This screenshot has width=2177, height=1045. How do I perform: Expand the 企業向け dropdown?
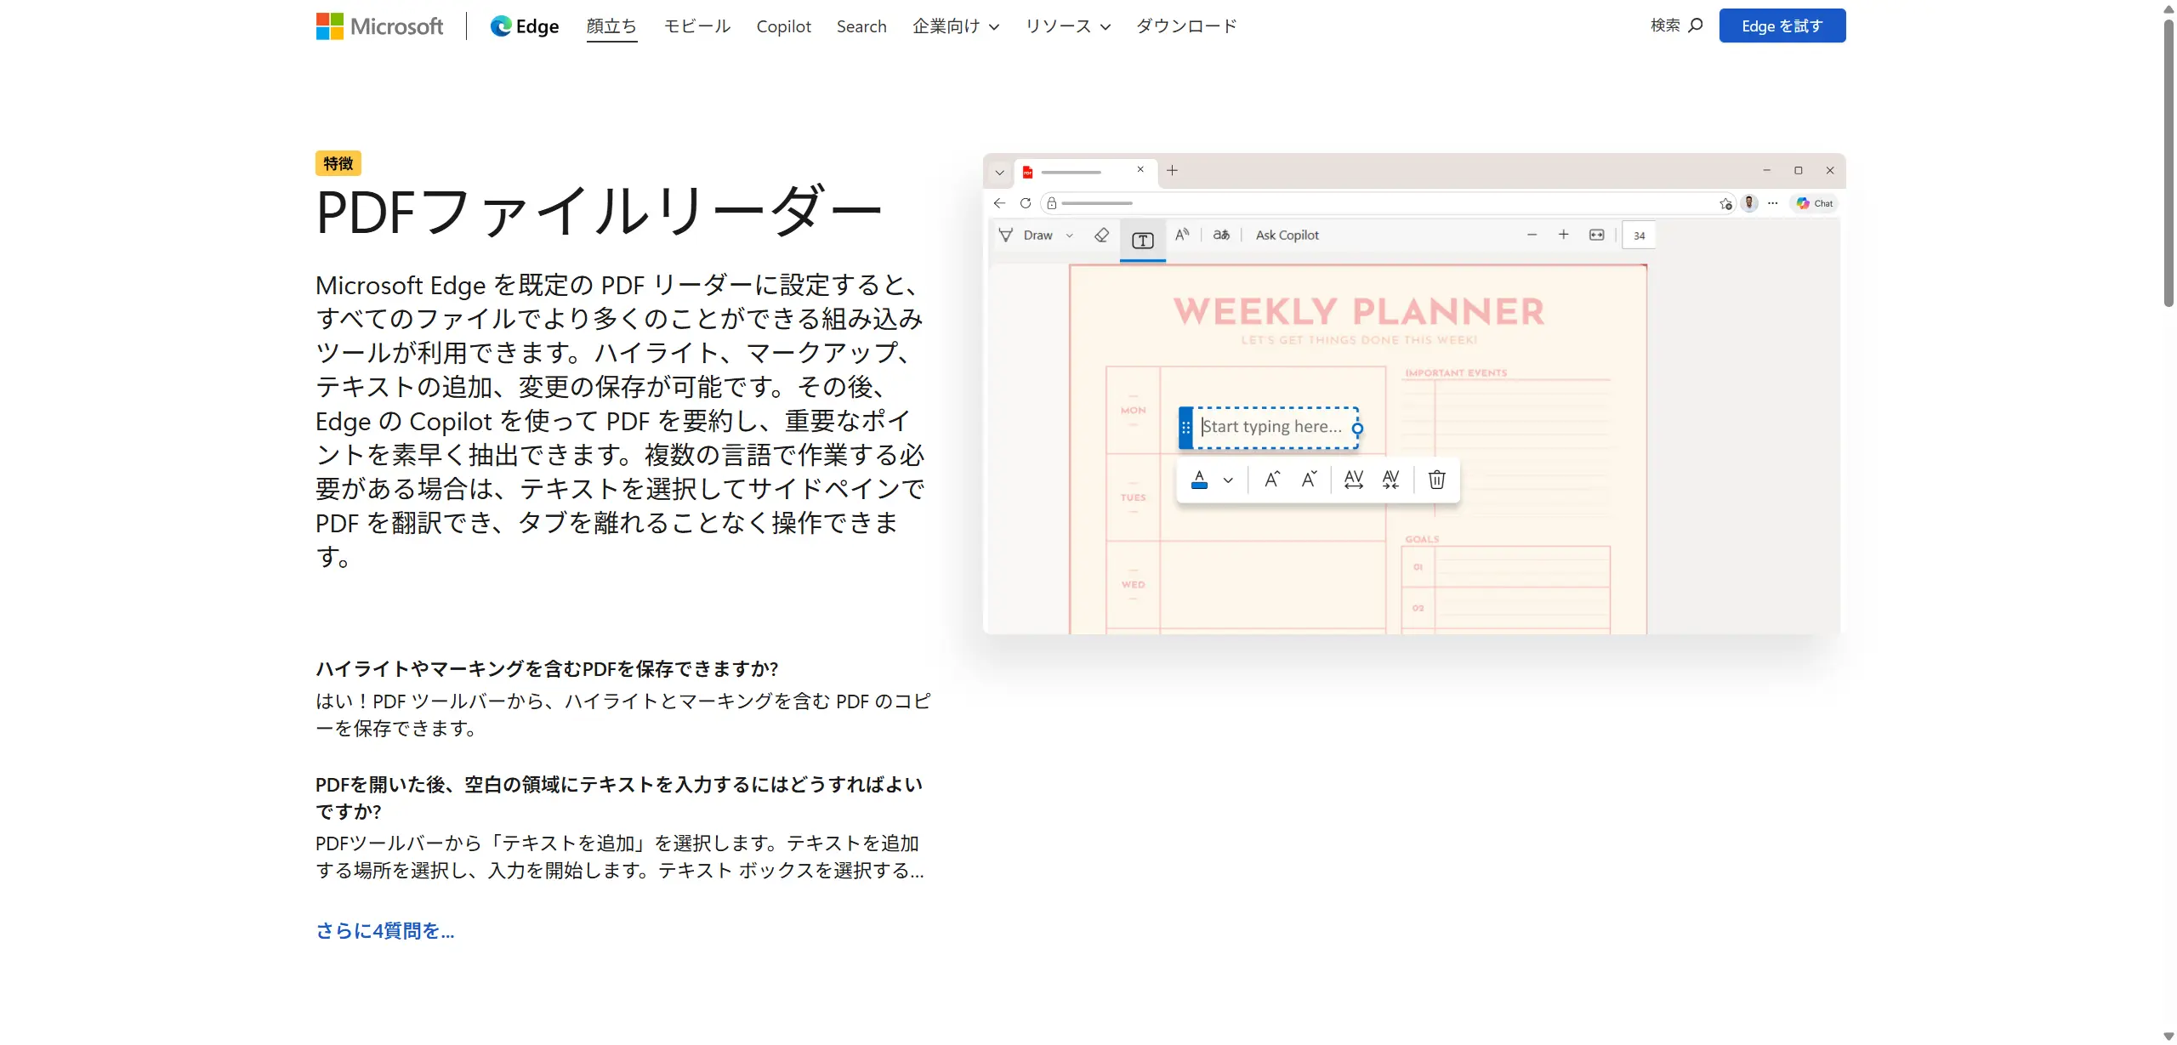[956, 26]
